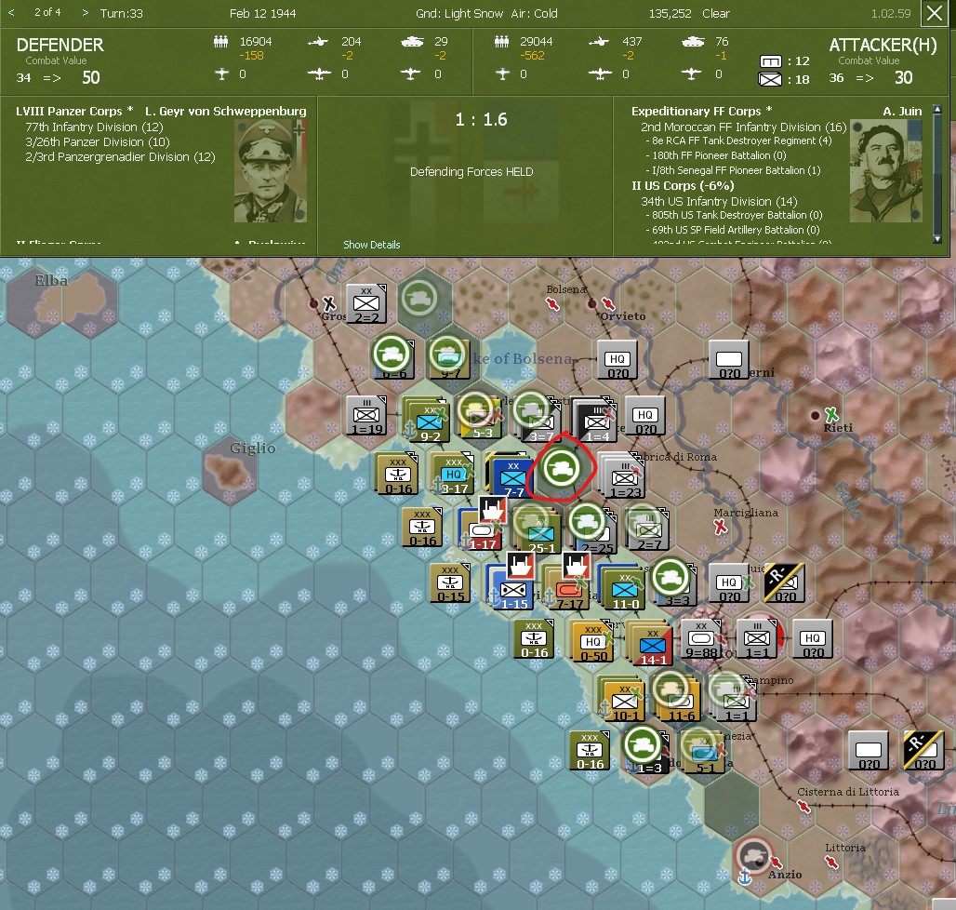The width and height of the screenshot is (956, 910).
Task: Select the 9=88 armored division counter
Action: [700, 638]
